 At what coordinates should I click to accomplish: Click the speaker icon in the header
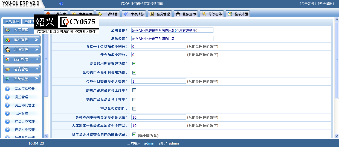tap(61, 4)
